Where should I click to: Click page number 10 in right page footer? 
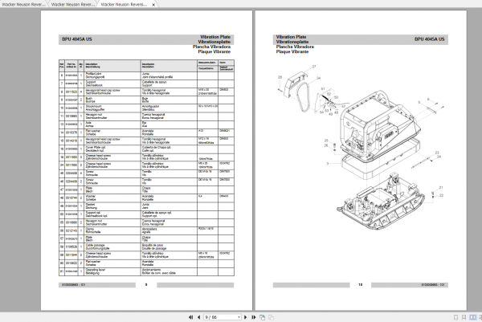[x=360, y=285]
